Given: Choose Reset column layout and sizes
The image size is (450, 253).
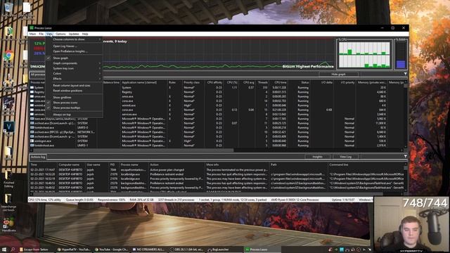Looking at the screenshot, I should pos(75,86).
